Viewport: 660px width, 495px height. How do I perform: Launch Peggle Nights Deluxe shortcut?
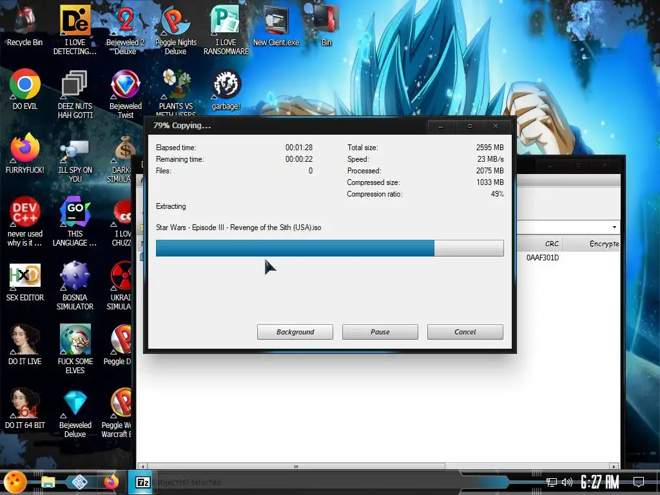175,30
